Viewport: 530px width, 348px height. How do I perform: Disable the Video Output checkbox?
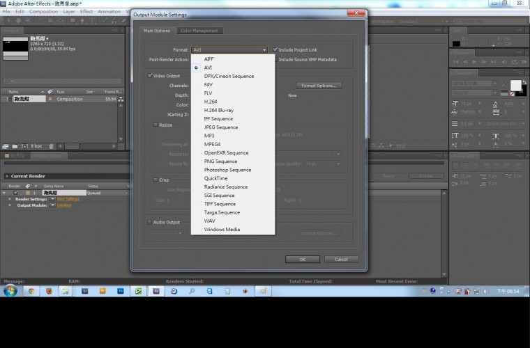point(150,76)
